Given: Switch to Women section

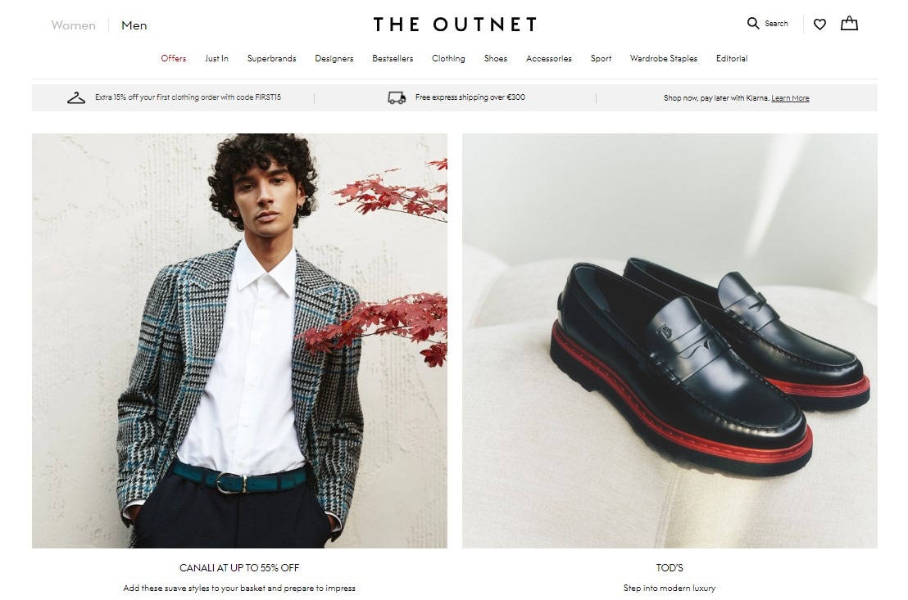Looking at the screenshot, I should tap(74, 25).
